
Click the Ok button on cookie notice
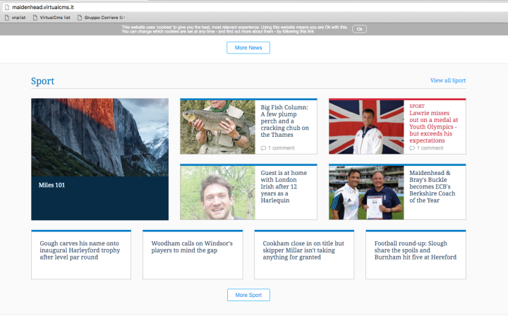359,29
